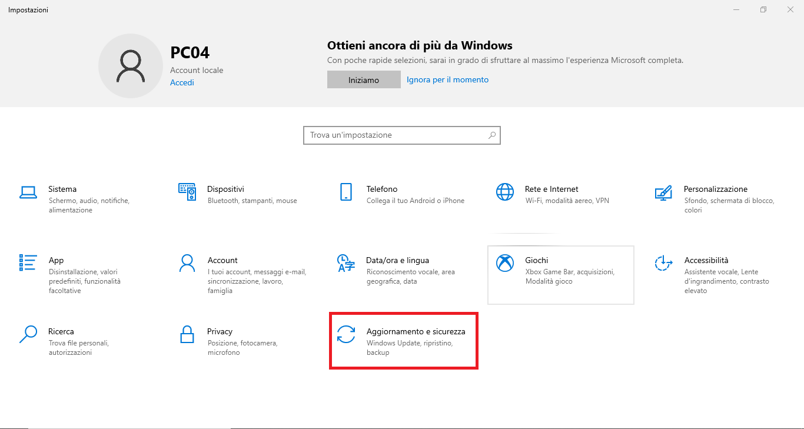Viewport: 804px width, 429px height.
Task: Open the Personalizzazione paintbrush icon
Action: (663, 192)
